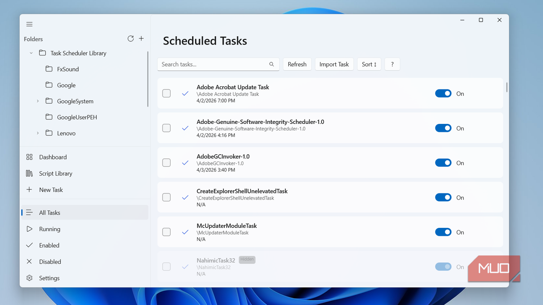Click the Google folder icon
543x305 pixels.
point(49,85)
